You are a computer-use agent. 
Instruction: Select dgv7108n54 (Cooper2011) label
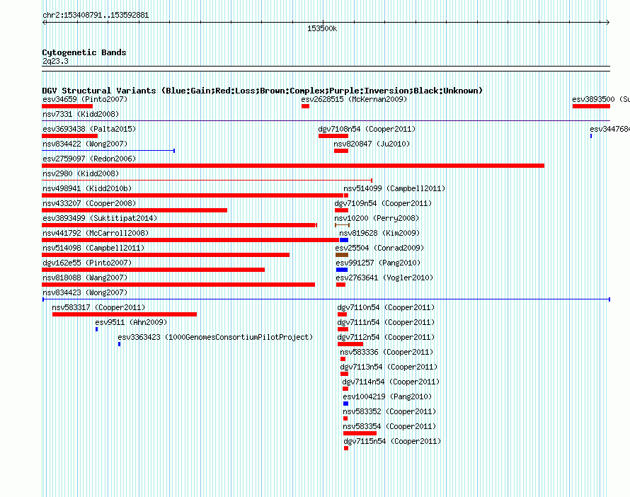pos(367,129)
